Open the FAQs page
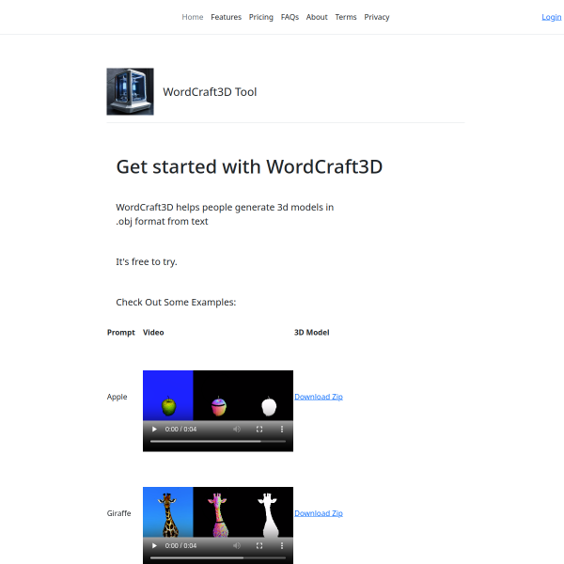This screenshot has width=564, height=564. coord(290,17)
